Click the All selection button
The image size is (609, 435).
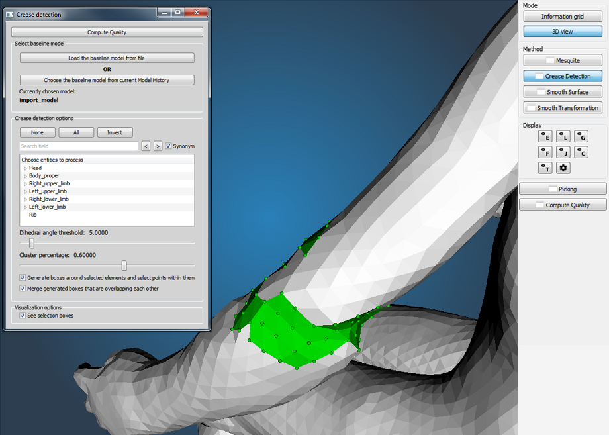tap(76, 132)
